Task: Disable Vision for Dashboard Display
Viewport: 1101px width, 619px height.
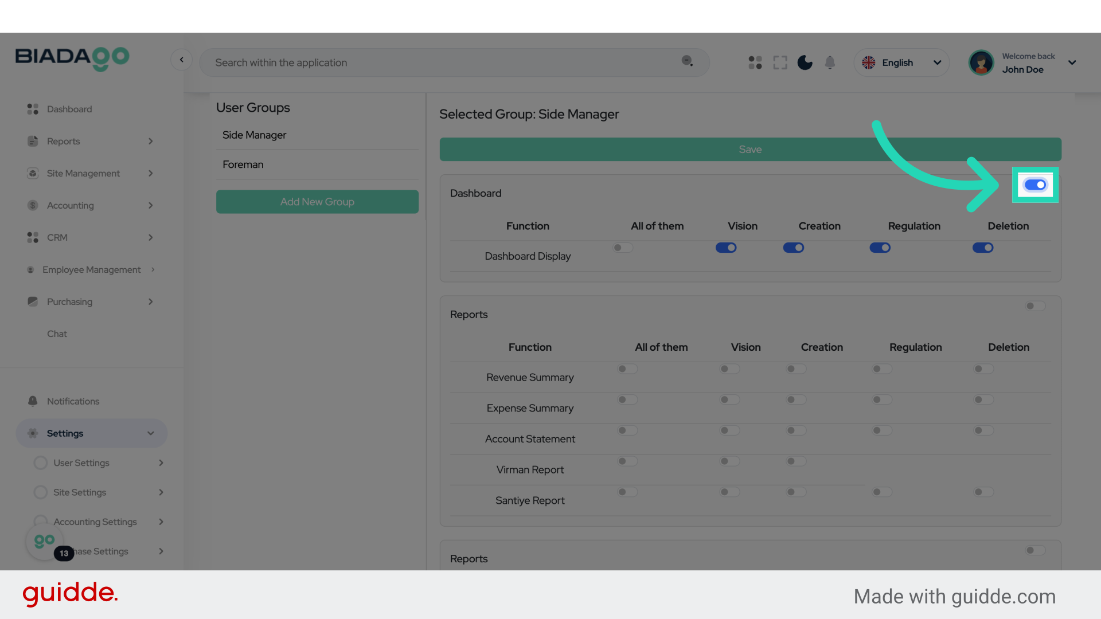Action: 726,248
